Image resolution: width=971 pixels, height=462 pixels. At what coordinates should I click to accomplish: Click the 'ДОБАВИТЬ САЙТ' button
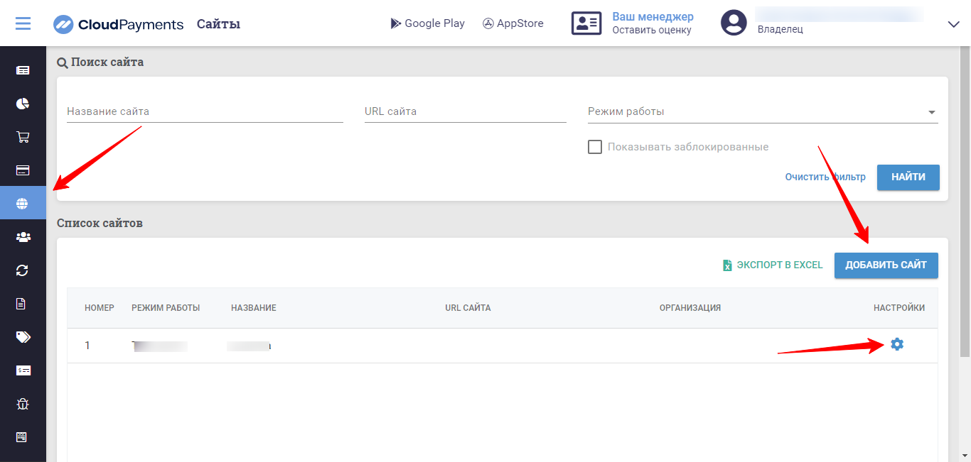pyautogui.click(x=886, y=265)
